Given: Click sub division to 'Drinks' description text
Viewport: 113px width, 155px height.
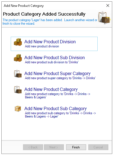Looking at the screenshot, I should point(52,62).
